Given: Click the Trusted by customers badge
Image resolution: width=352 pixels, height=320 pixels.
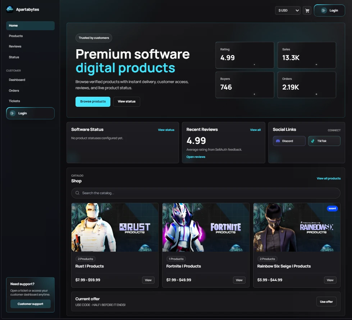Looking at the screenshot, I should pyautogui.click(x=94, y=38).
